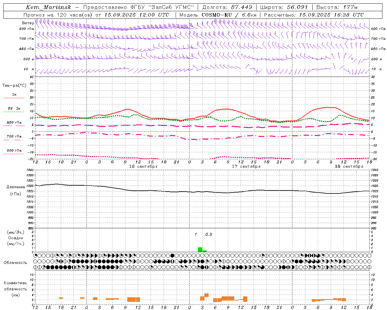Image resolution: width=387 pixels, height=310 pixels.
Task: Click the Td 2м dew point legend entry
Action: pyautogui.click(x=14, y=108)
